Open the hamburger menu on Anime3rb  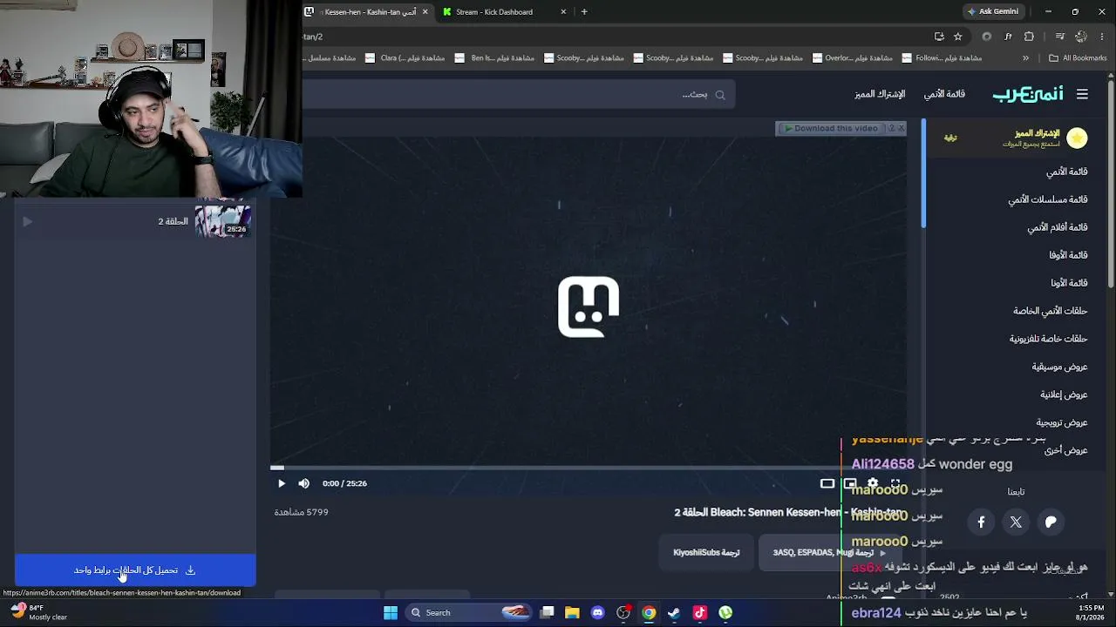(x=1082, y=94)
